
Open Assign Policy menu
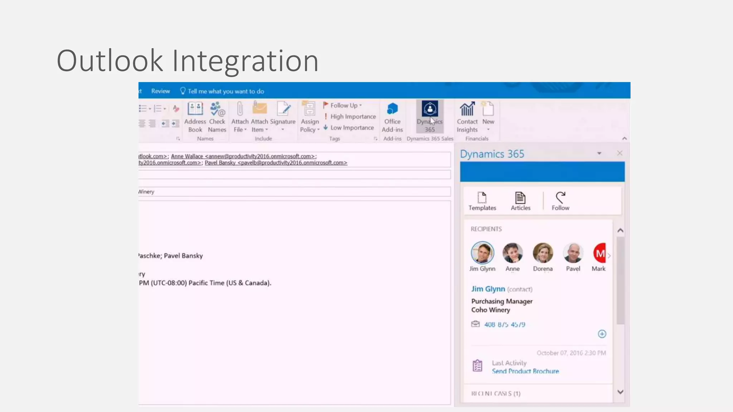click(x=310, y=117)
